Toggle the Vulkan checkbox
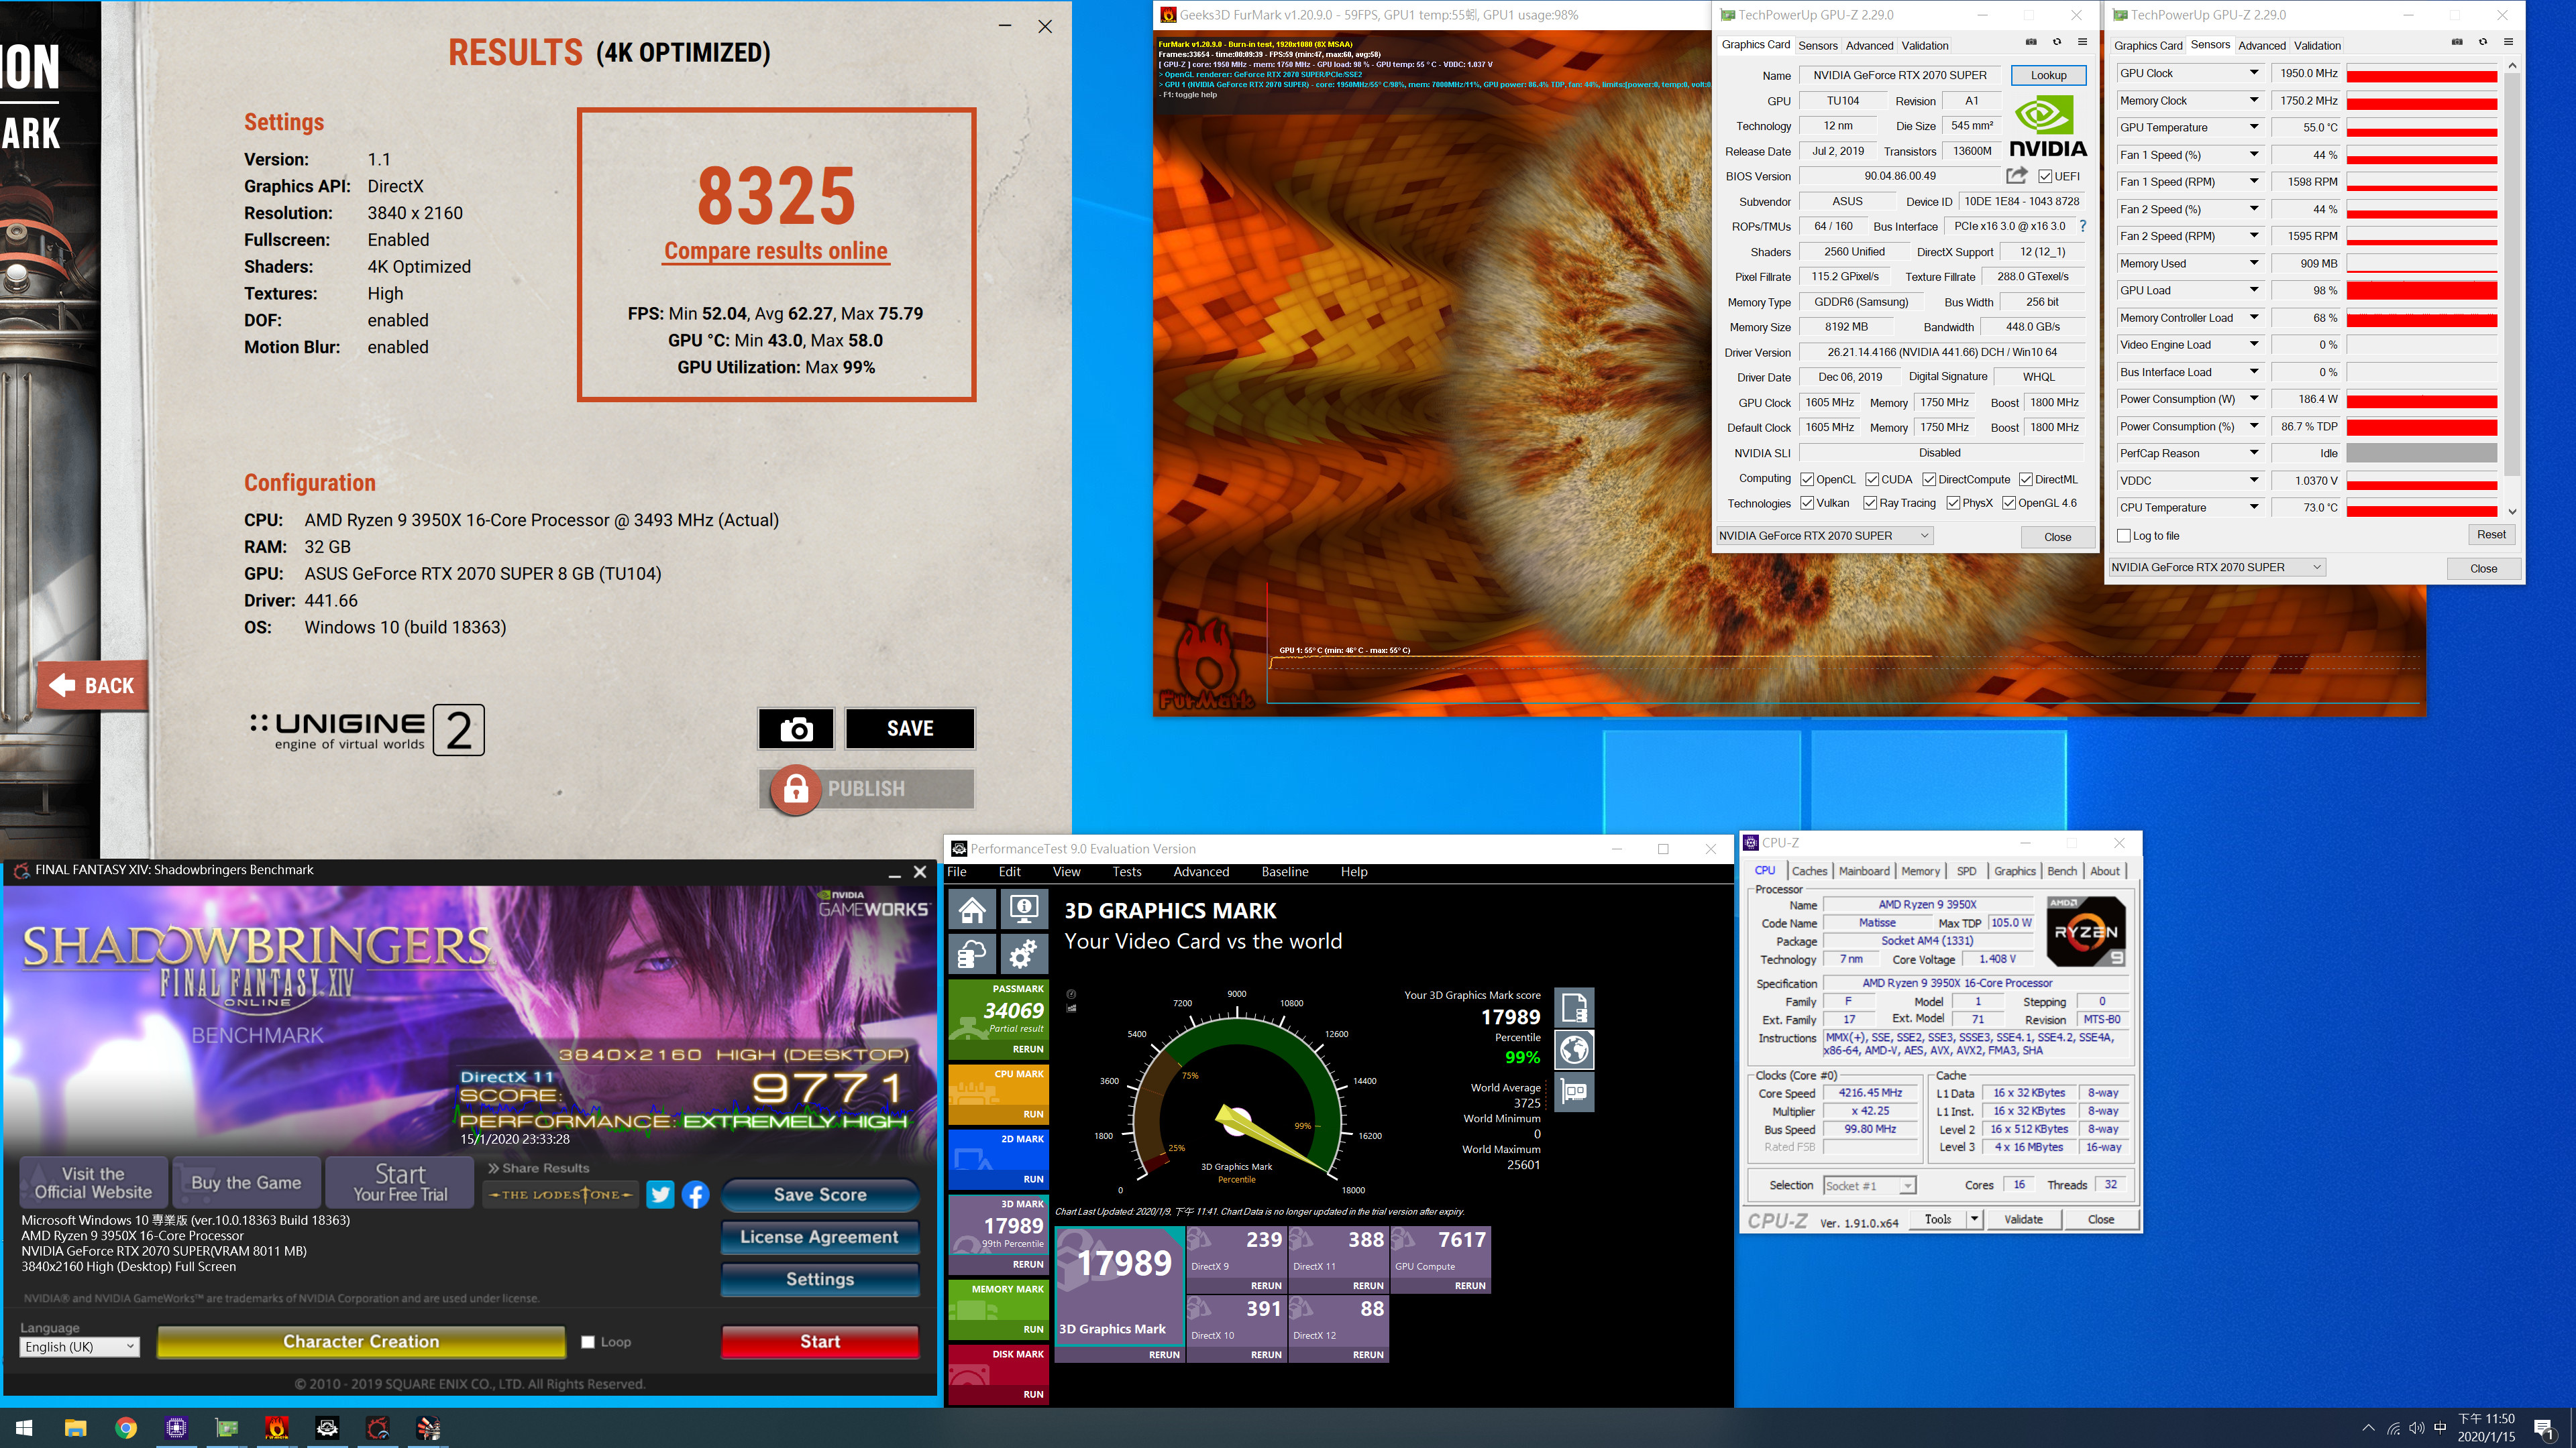The height and width of the screenshot is (1448, 2576). (1807, 503)
